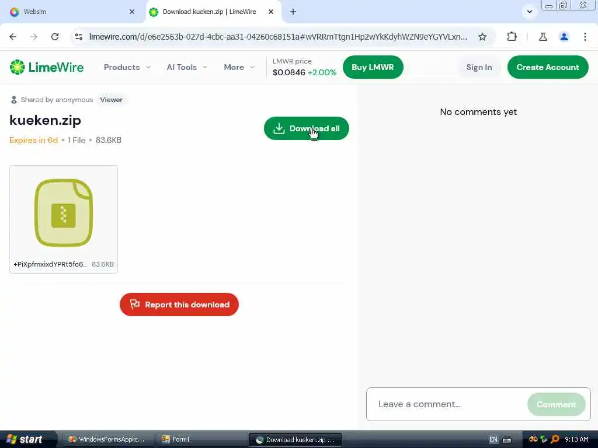Image resolution: width=598 pixels, height=448 pixels.
Task: Click the address bar URL
Action: (x=278, y=37)
